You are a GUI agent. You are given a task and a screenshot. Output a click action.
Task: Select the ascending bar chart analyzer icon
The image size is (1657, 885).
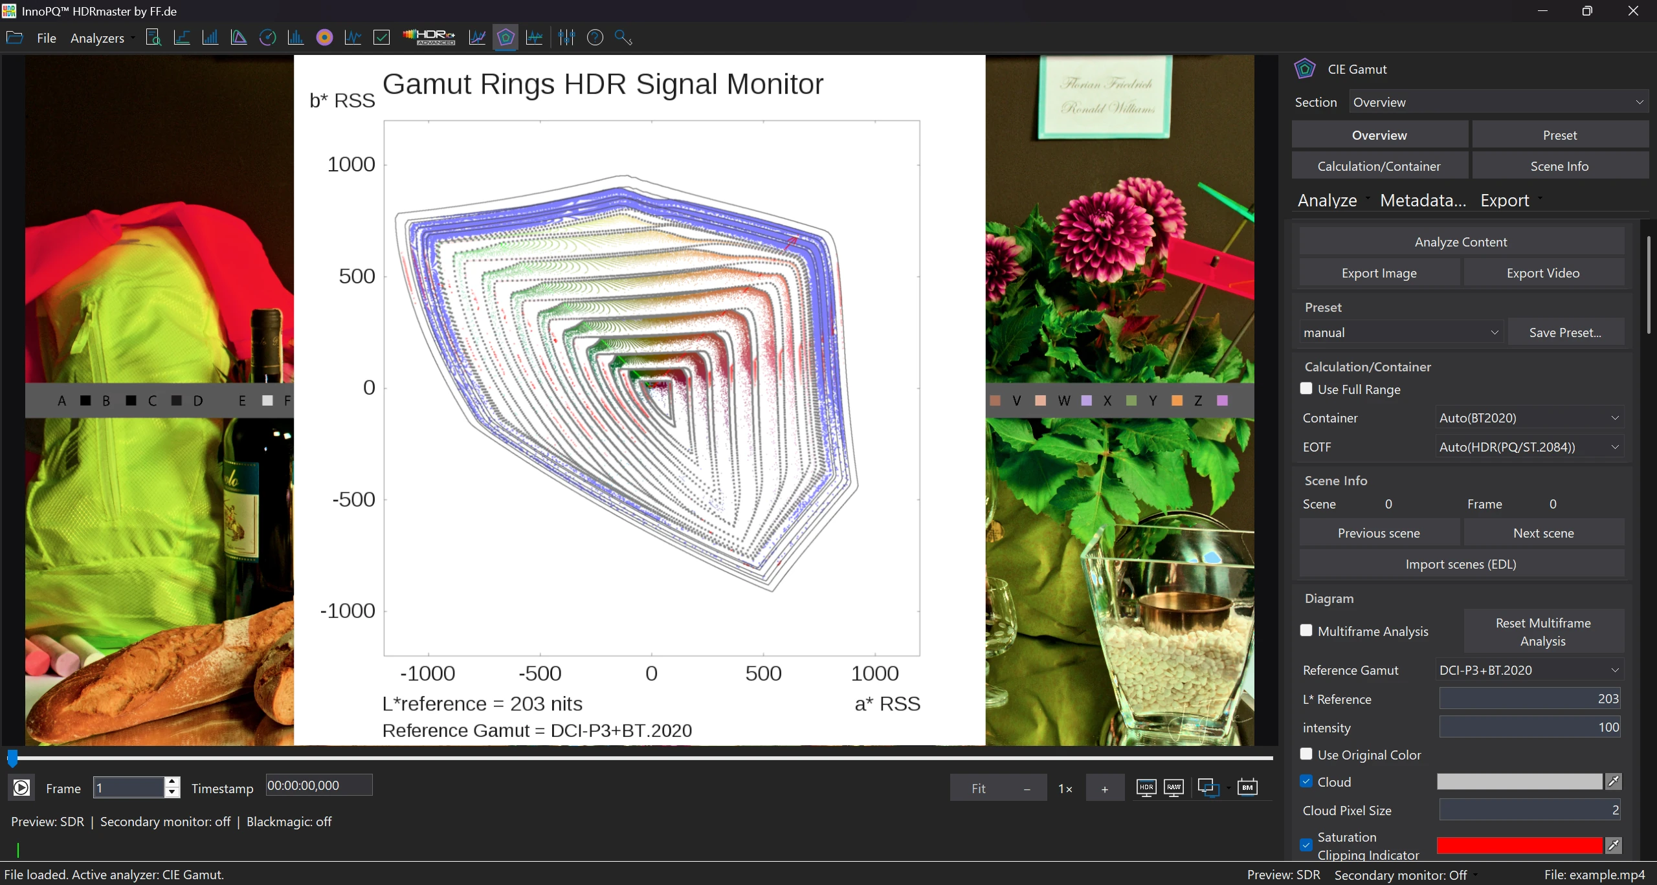(210, 38)
